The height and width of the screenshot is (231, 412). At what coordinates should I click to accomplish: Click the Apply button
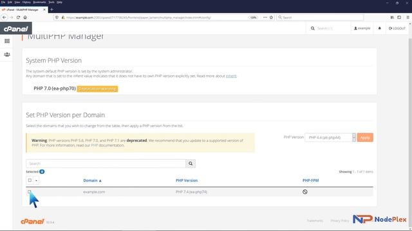pos(365,137)
